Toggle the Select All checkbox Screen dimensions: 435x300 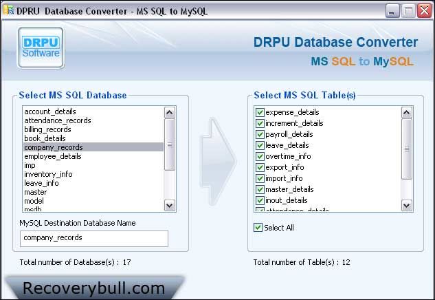(x=258, y=228)
